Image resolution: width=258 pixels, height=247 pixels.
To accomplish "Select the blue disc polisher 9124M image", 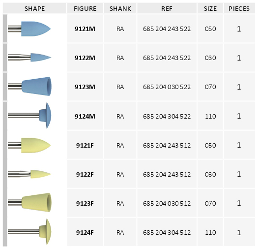I will 29,116.
